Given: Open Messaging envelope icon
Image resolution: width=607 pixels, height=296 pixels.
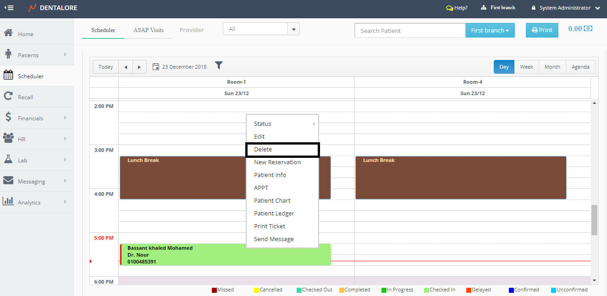Looking at the screenshot, I should click(x=8, y=181).
